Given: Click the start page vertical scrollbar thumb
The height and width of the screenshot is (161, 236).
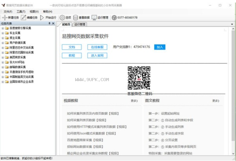Looking at the screenshot, I should pos(233,86).
